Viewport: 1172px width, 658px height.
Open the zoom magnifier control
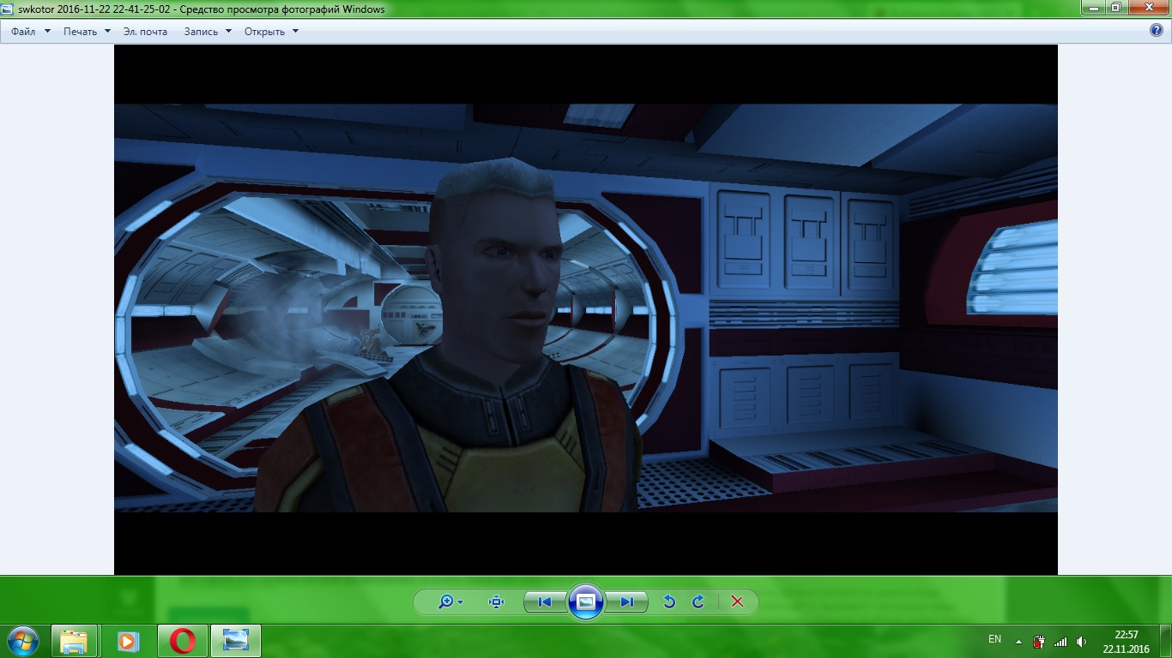click(x=450, y=602)
